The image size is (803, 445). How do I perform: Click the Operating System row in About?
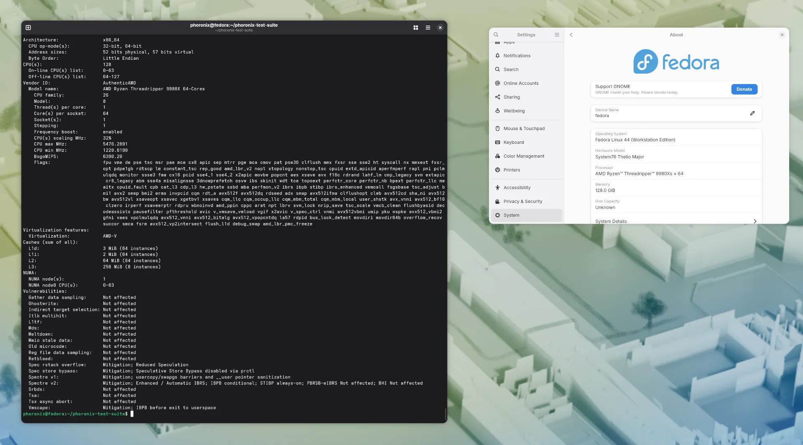pos(676,137)
